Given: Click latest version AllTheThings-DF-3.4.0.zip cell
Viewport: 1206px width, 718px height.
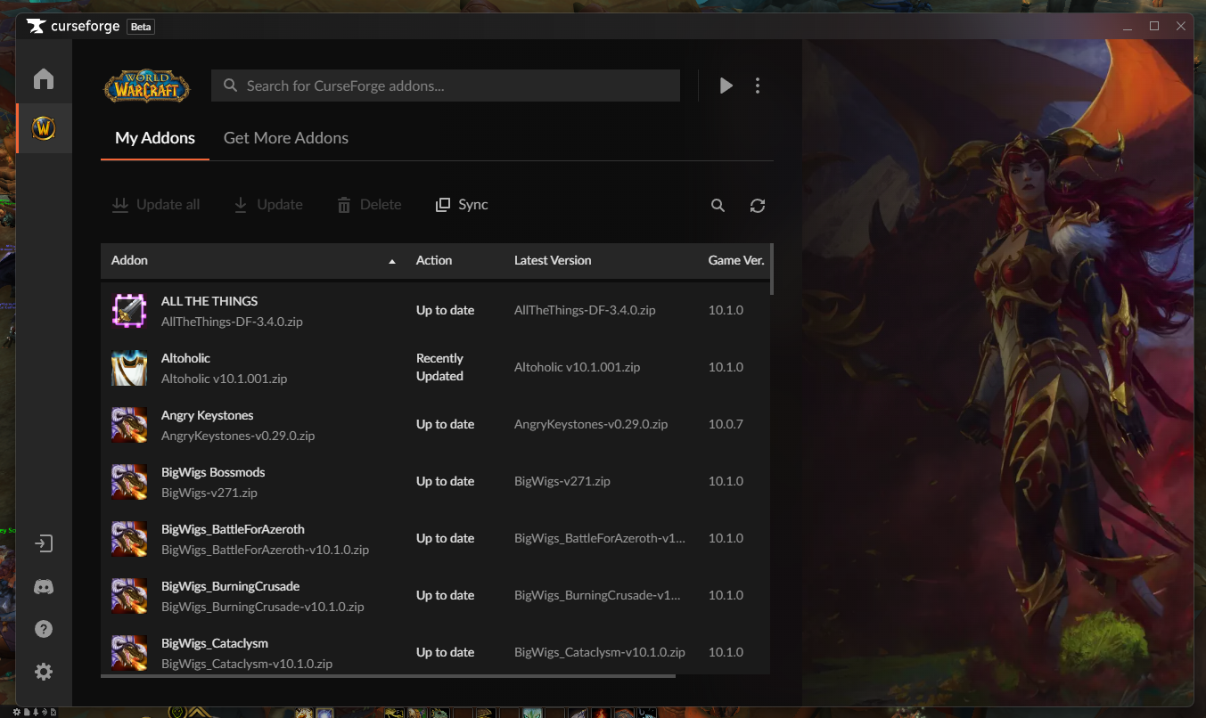Looking at the screenshot, I should coord(585,310).
